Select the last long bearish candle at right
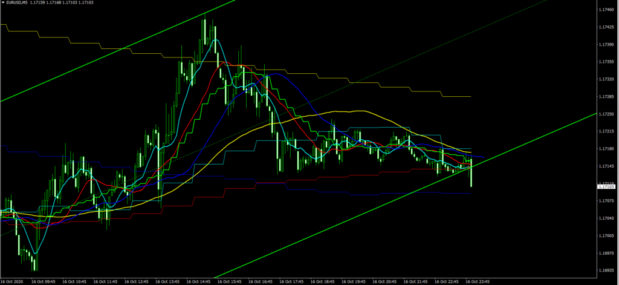This screenshot has width=619, height=285. click(x=471, y=175)
